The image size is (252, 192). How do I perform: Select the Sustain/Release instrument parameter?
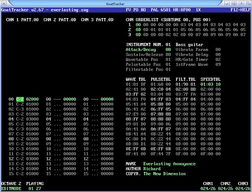point(145,55)
